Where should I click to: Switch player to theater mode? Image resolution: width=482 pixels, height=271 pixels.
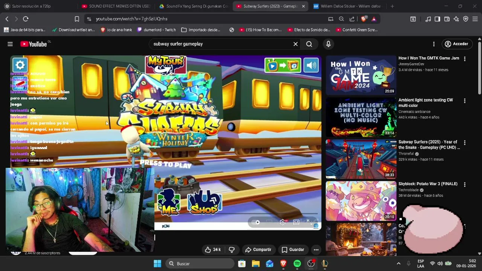point(296,222)
